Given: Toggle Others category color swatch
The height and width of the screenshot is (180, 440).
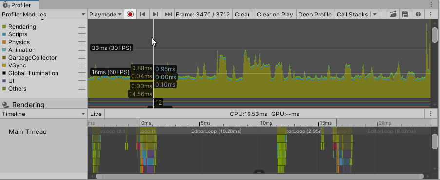Looking at the screenshot, I should click(4, 89).
